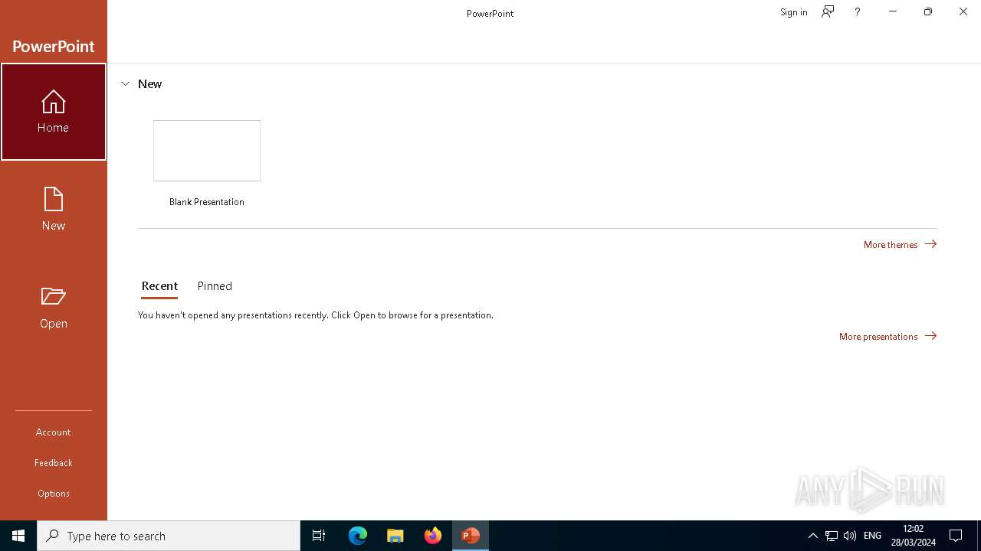Viewport: 981px width, 551px height.
Task: Switch to the Recent tab
Action: coord(159,286)
